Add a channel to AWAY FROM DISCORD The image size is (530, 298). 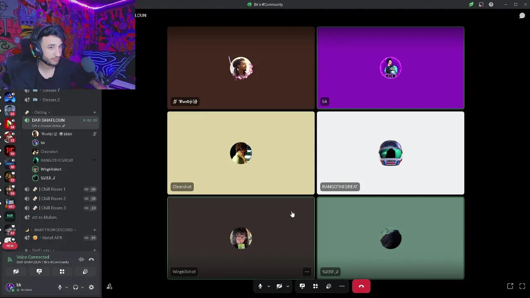(94, 230)
